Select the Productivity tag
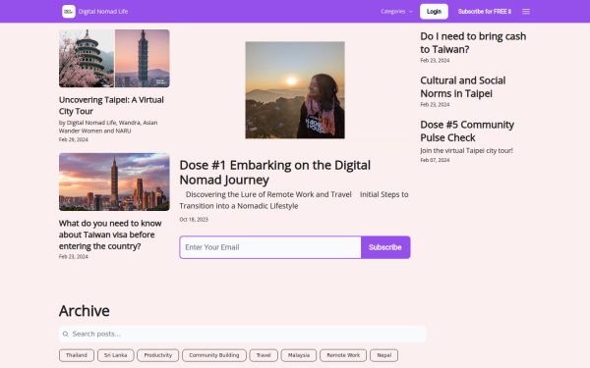The height and width of the screenshot is (368, 590). coord(158,355)
